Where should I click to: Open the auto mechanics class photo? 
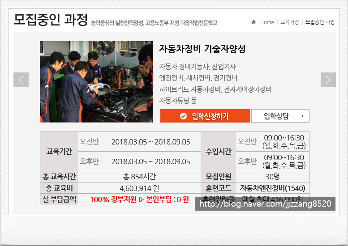(x=96, y=81)
